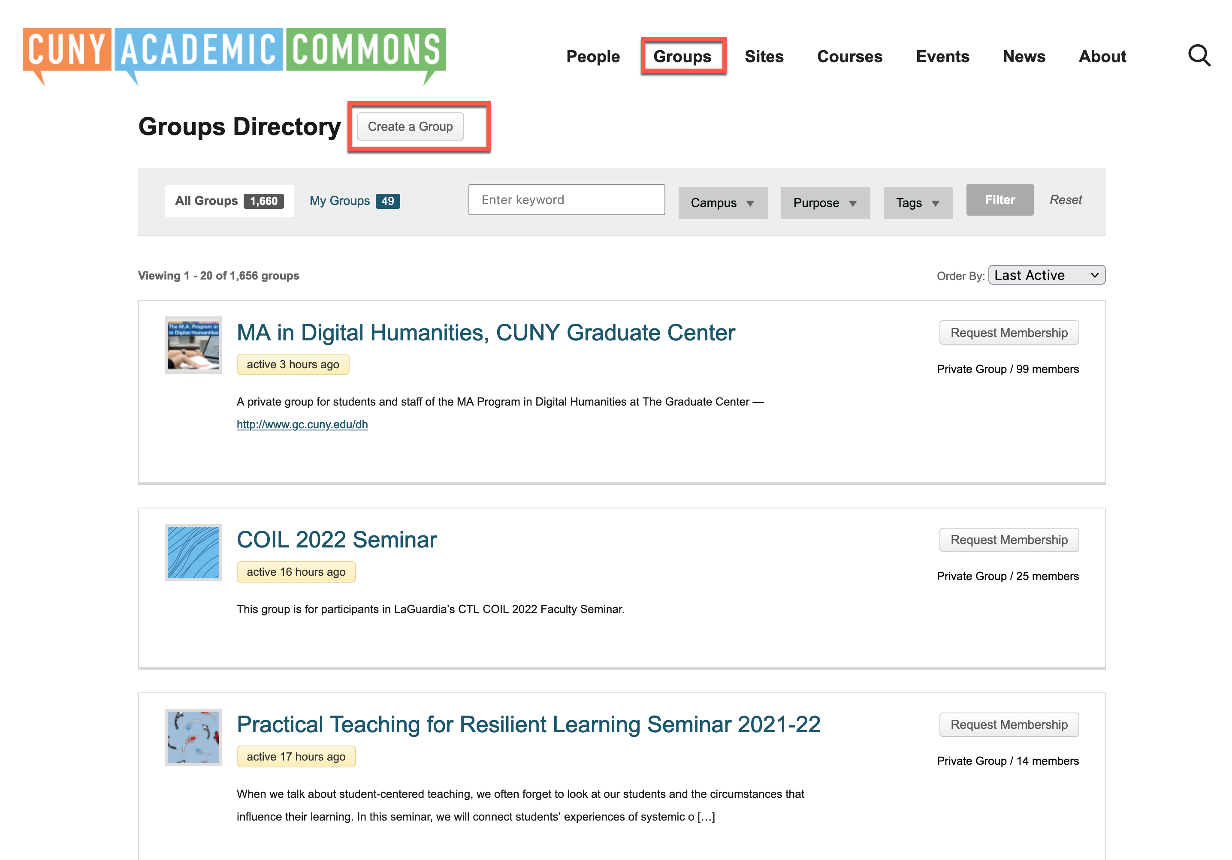Click the Groups Directory heading
This screenshot has height=860, width=1232.
click(239, 126)
